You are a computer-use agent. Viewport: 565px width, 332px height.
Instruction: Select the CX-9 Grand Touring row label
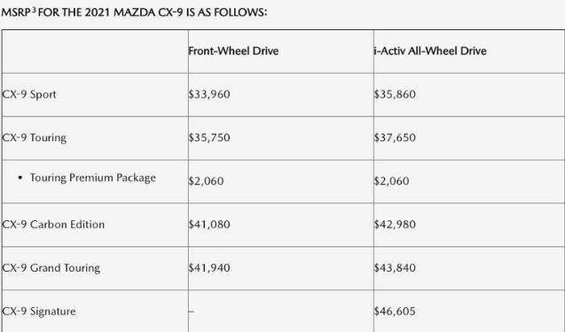click(x=51, y=268)
